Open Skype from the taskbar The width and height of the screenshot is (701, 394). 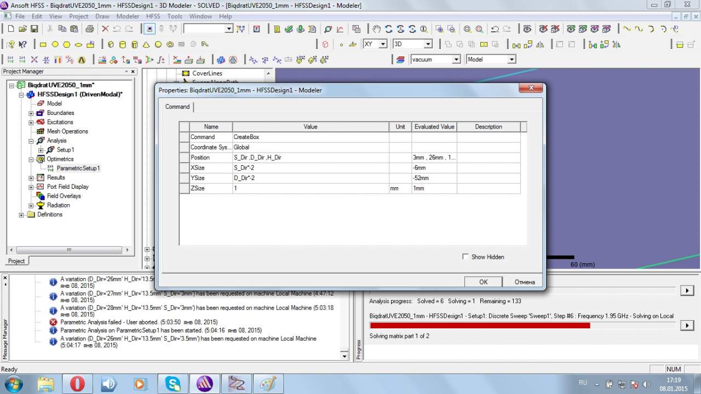[x=173, y=384]
